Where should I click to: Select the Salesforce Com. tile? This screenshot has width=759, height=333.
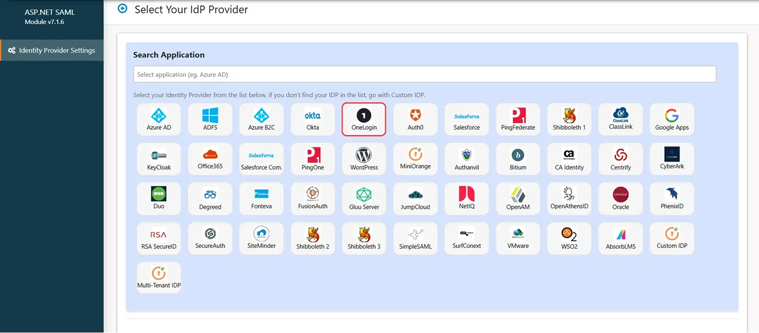[x=261, y=159]
